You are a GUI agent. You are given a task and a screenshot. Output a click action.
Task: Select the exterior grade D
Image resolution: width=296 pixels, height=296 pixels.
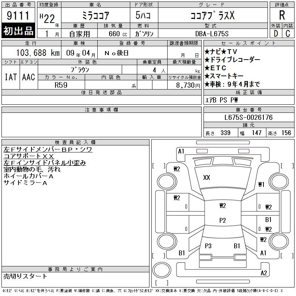point(276,34)
